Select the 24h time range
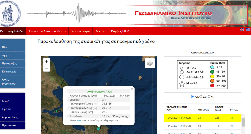This screenshot has width=251, height=134. click(192, 97)
